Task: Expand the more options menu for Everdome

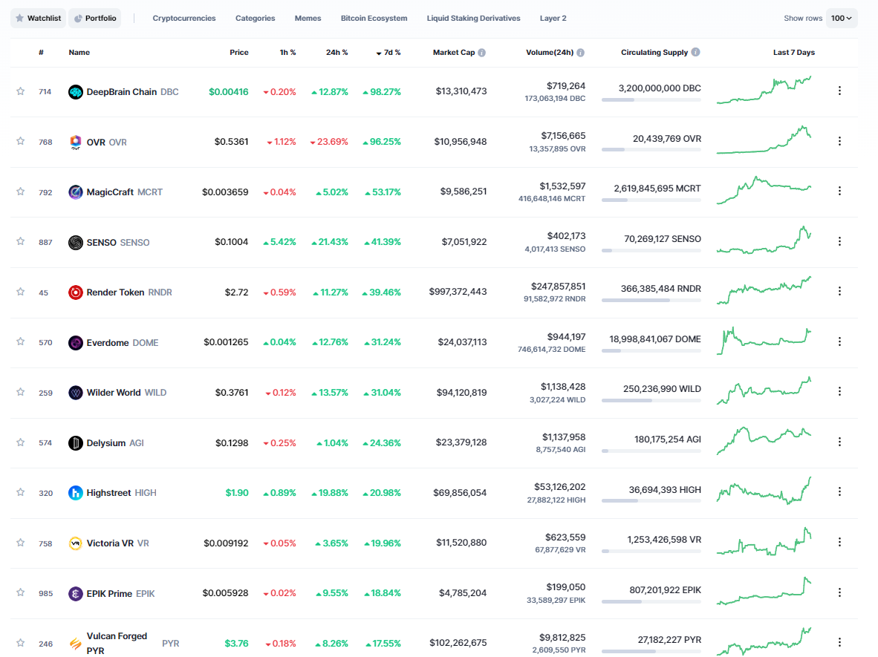Action: click(x=839, y=341)
